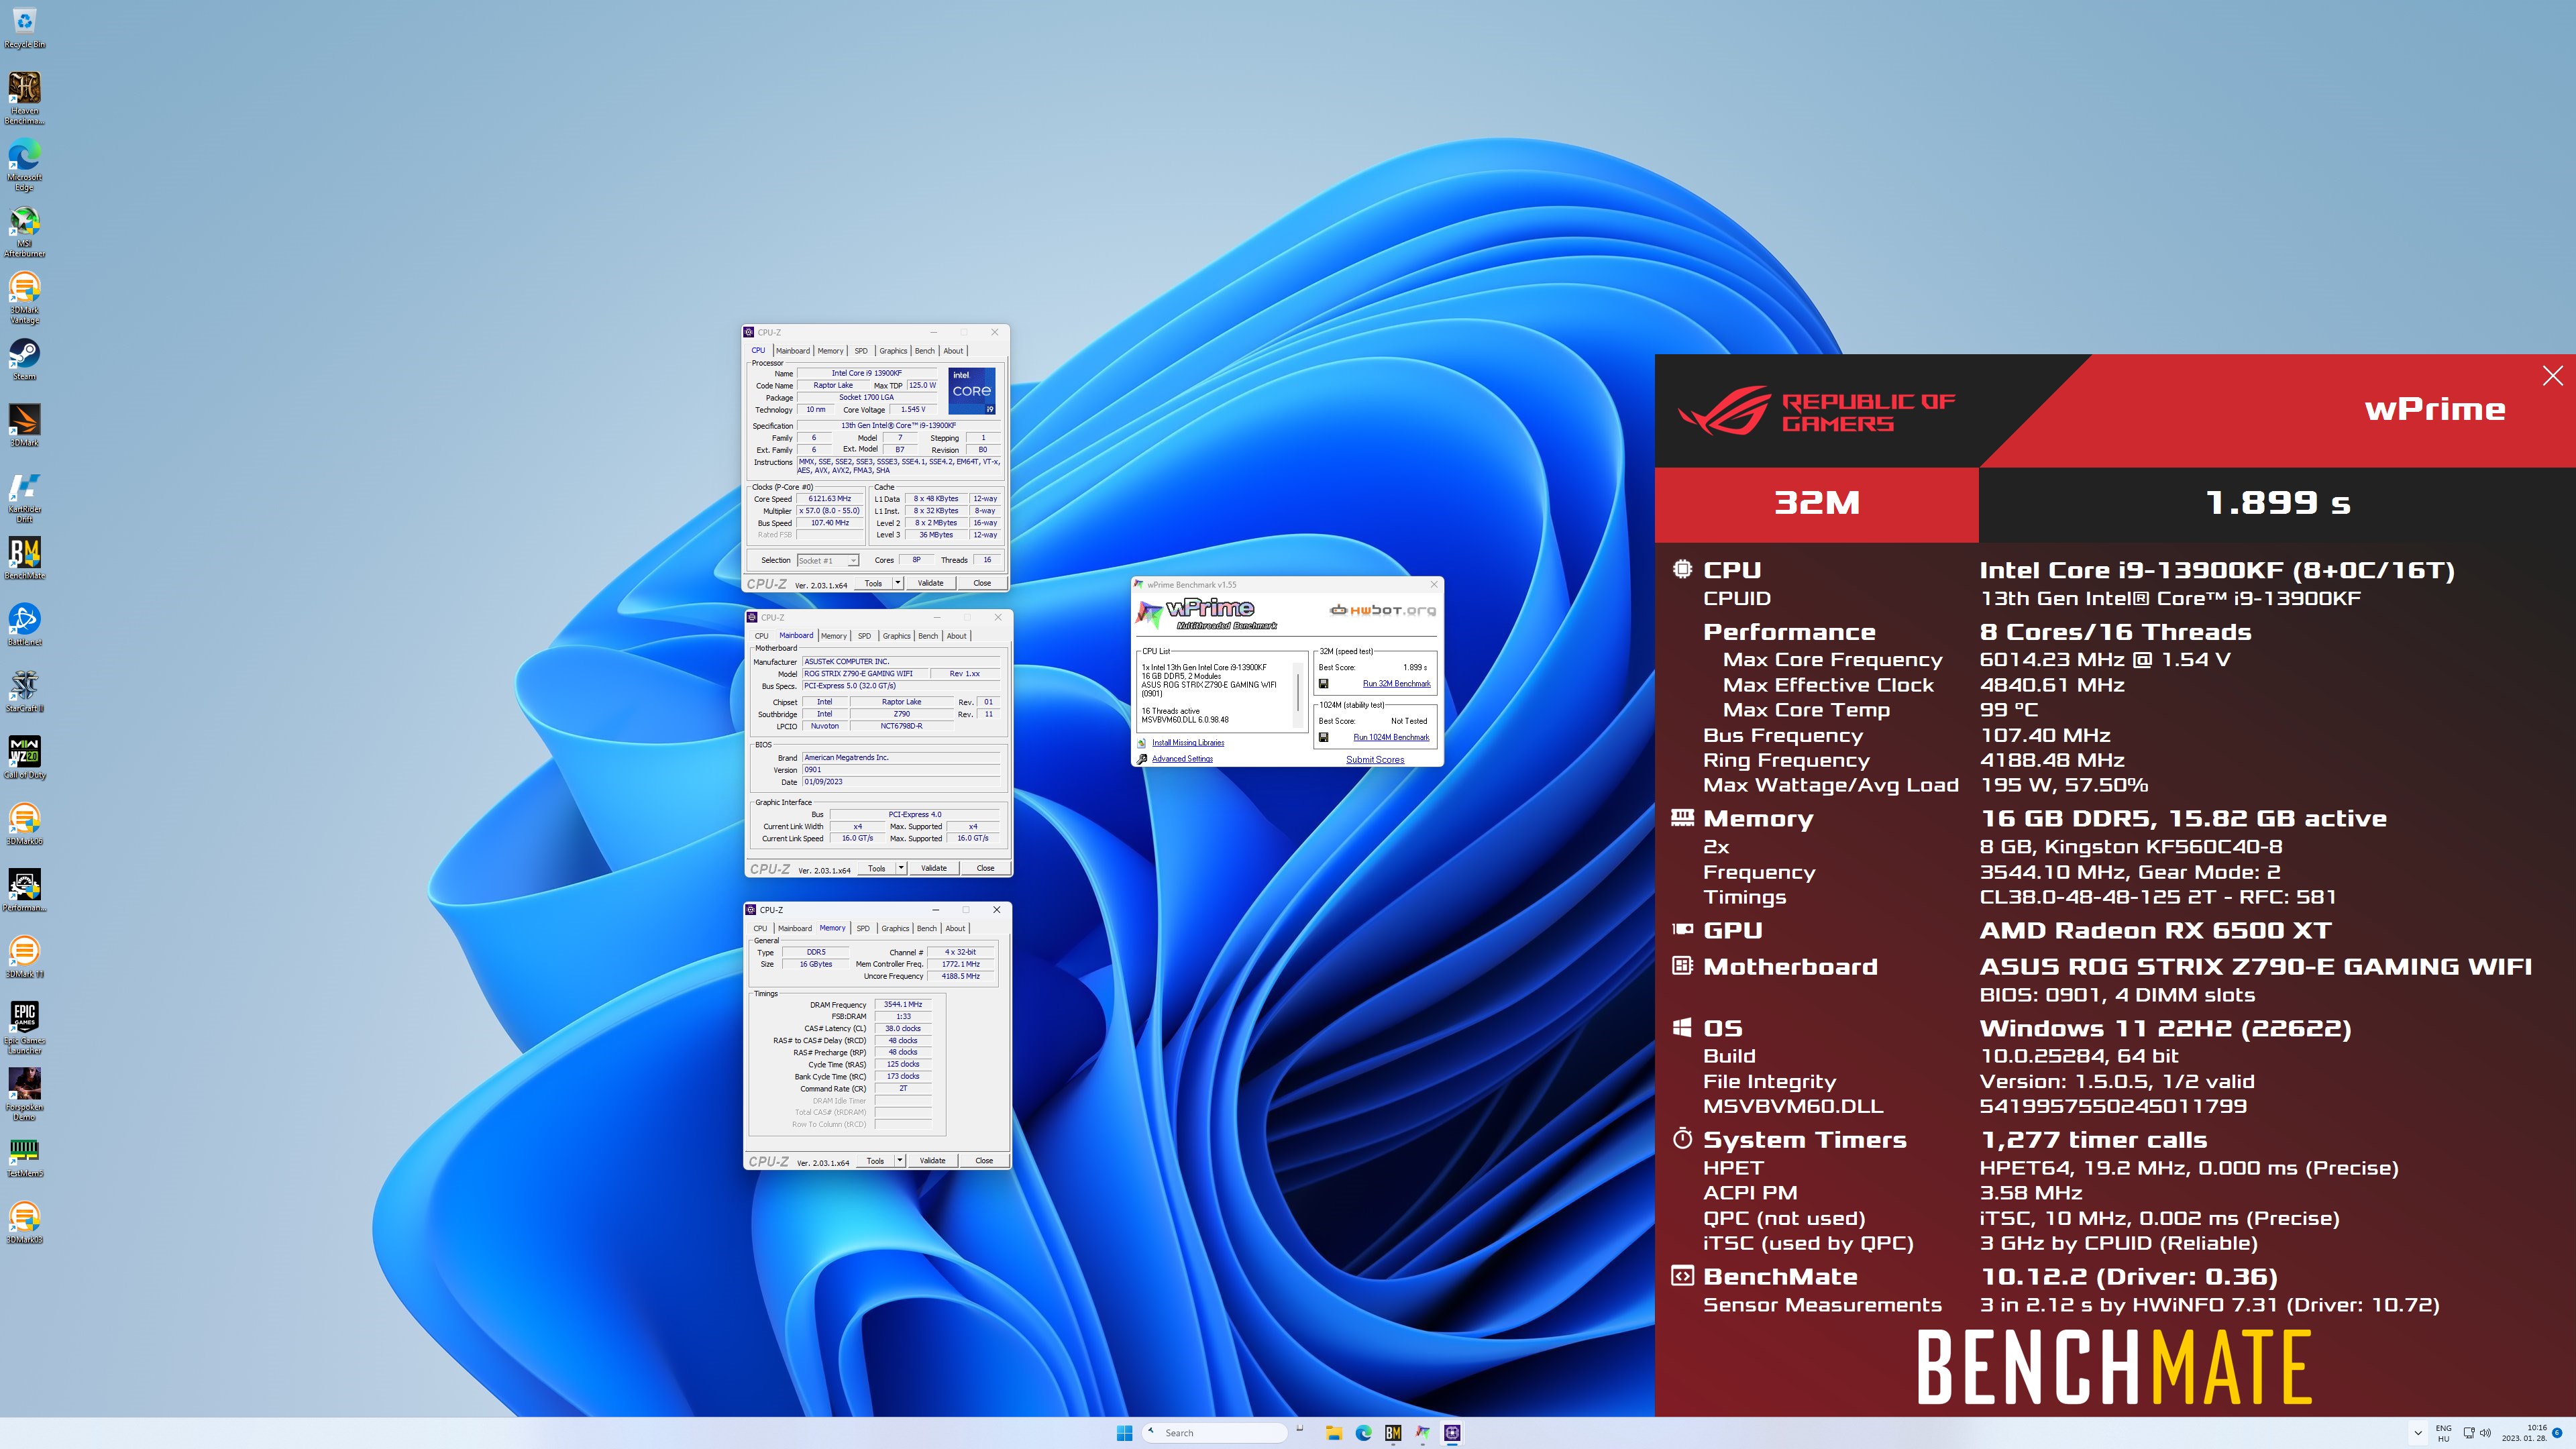
Task: Launch the MSI Afterburner desktop shortcut
Action: click(24, 232)
